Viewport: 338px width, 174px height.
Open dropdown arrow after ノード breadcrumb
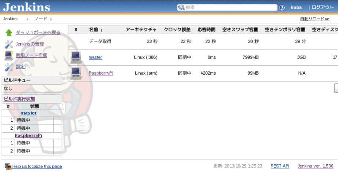point(51,19)
